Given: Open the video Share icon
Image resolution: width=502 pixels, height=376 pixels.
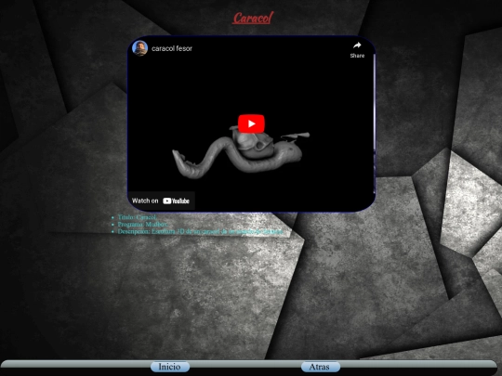Looking at the screenshot, I should pyautogui.click(x=357, y=49).
